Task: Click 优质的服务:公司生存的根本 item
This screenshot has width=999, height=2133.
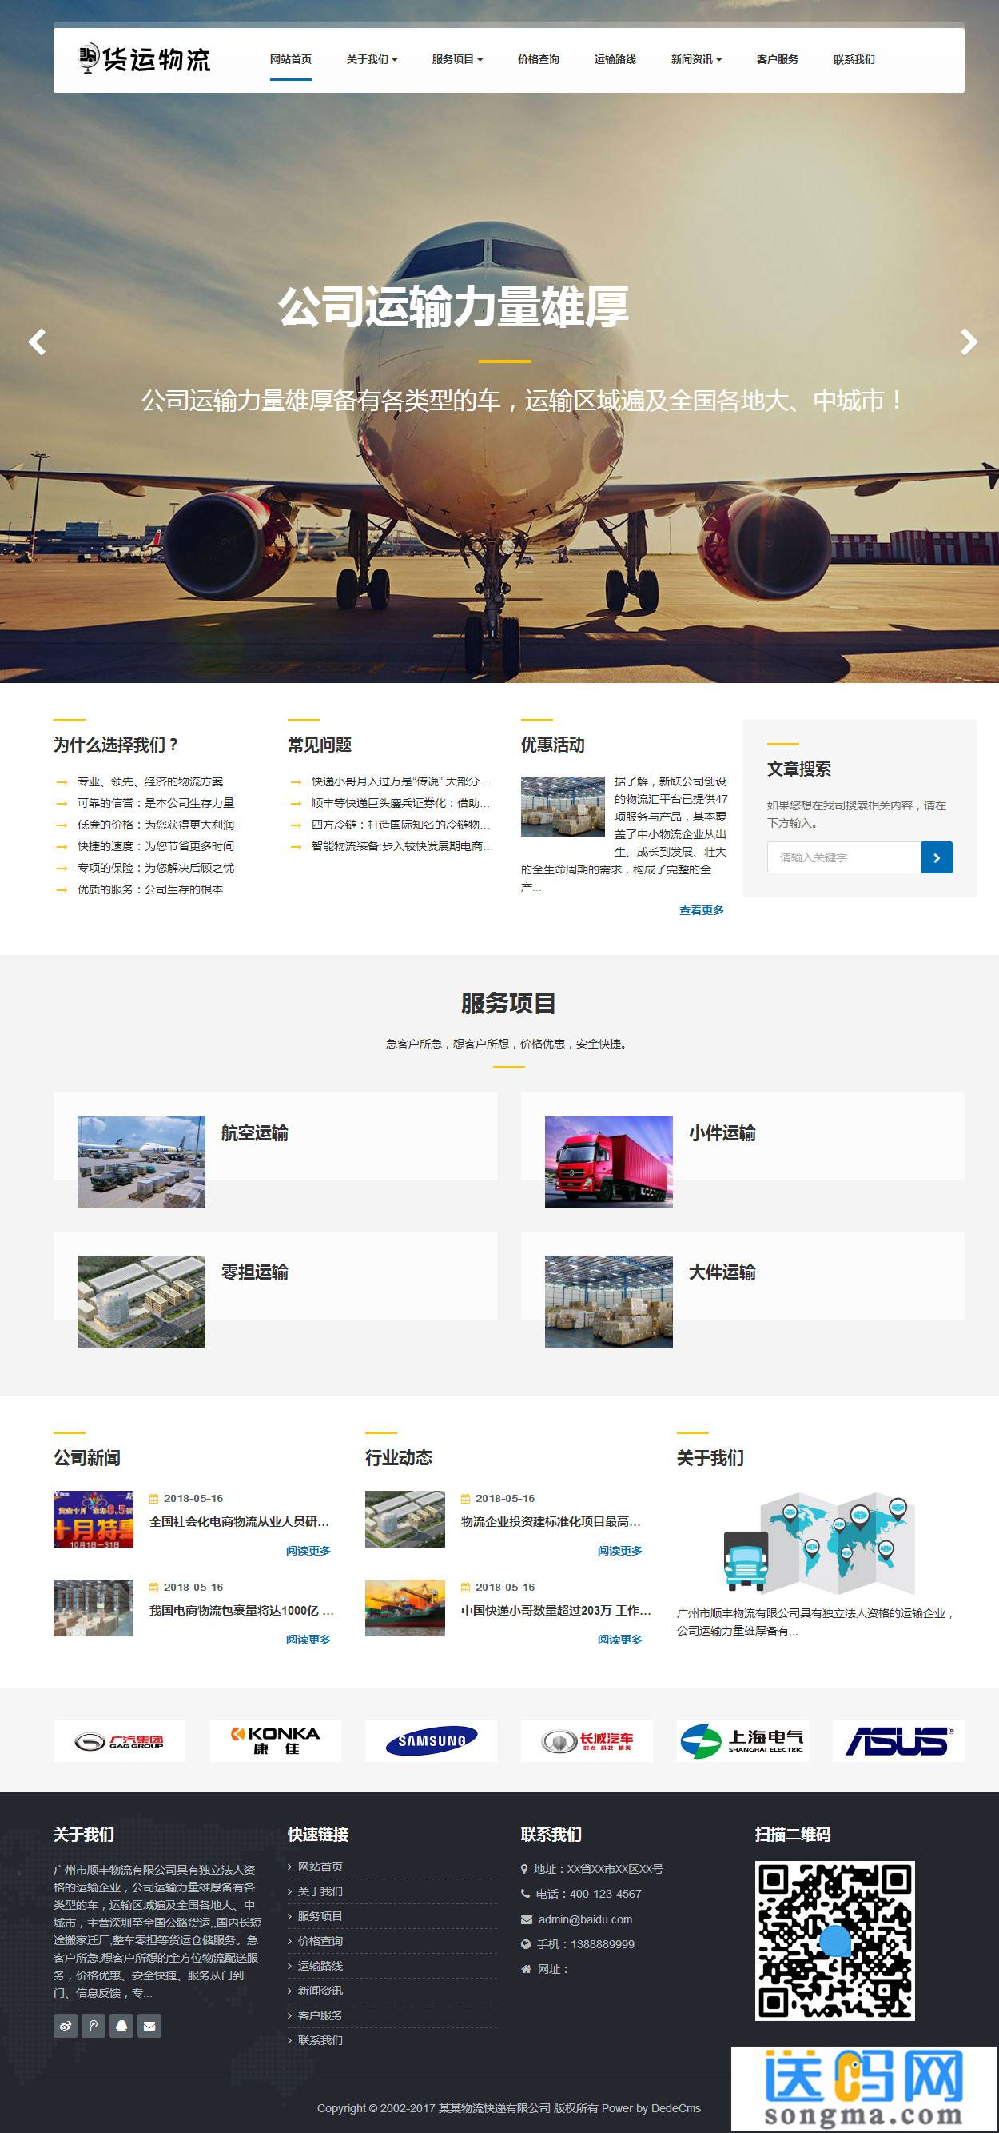Action: tap(149, 889)
